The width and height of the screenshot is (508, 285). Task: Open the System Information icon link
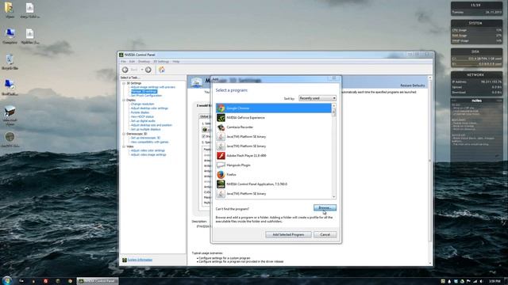(x=125, y=260)
